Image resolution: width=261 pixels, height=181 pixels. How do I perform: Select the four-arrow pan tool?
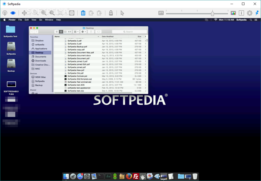(24, 13)
